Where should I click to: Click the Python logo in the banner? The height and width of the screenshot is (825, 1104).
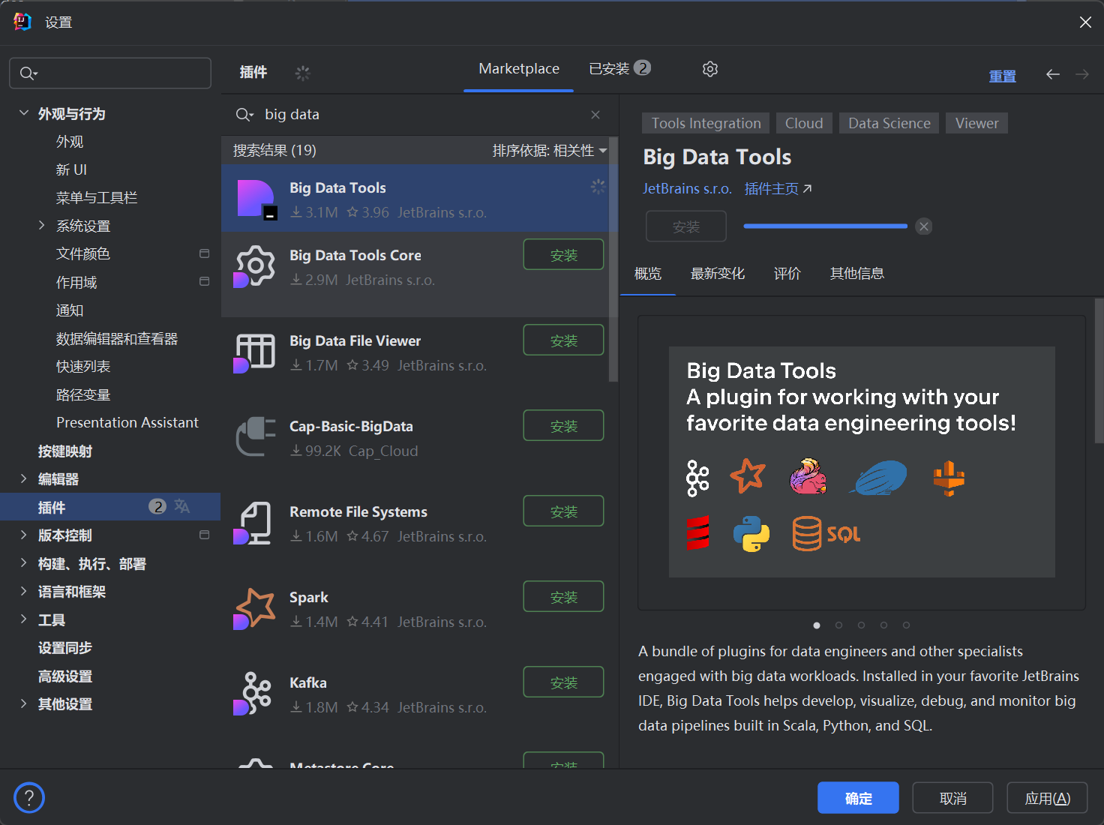tap(751, 534)
